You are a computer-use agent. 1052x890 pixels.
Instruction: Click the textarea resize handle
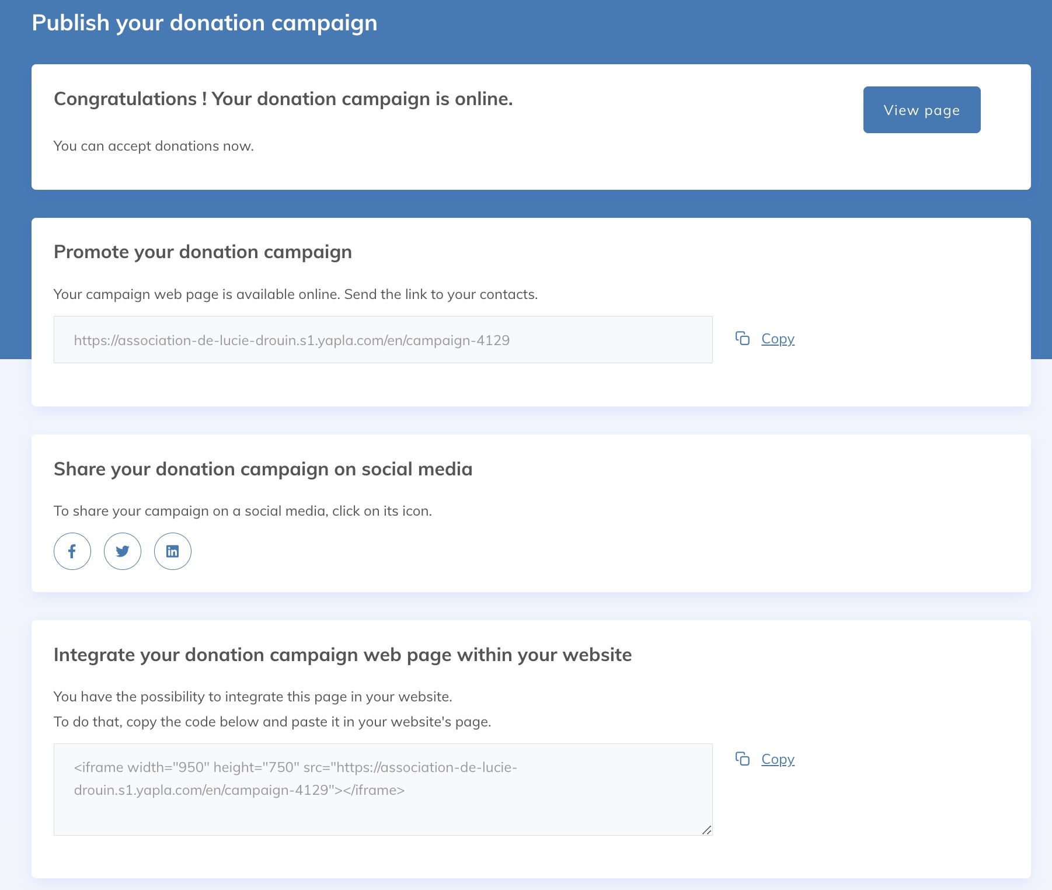pyautogui.click(x=707, y=829)
